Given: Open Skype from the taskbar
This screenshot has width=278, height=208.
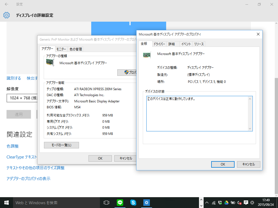Looking at the screenshot, I should pos(133,203).
